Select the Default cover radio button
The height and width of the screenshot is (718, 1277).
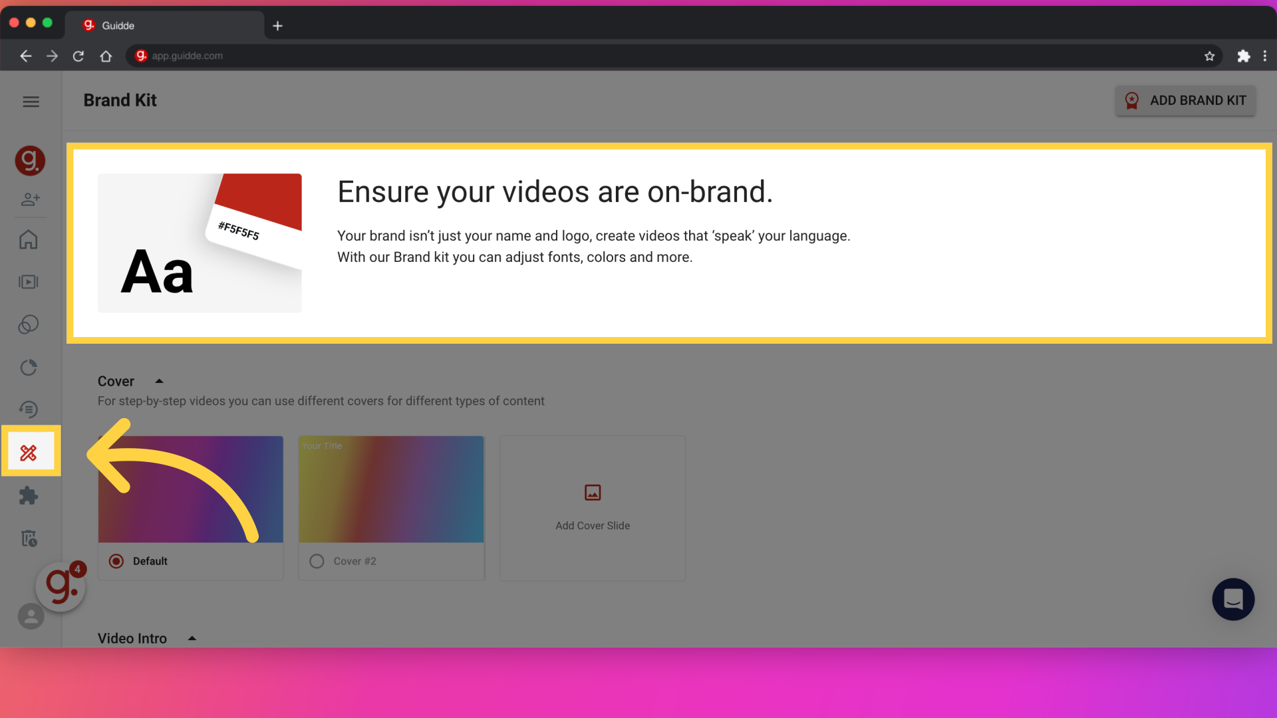click(x=116, y=561)
